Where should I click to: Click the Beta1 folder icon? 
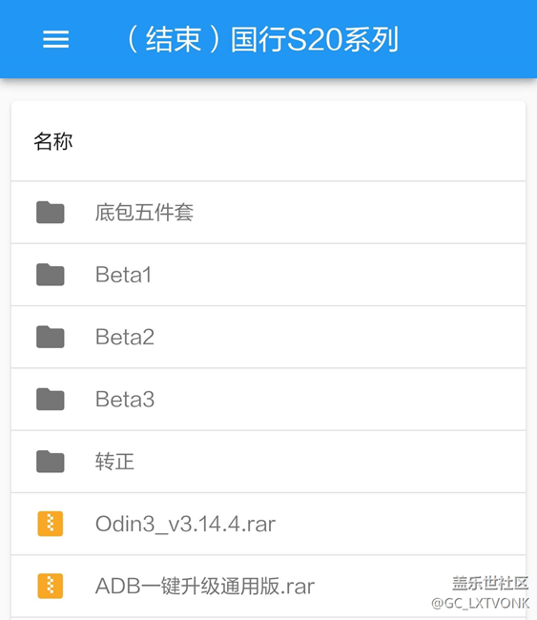pyautogui.click(x=51, y=275)
